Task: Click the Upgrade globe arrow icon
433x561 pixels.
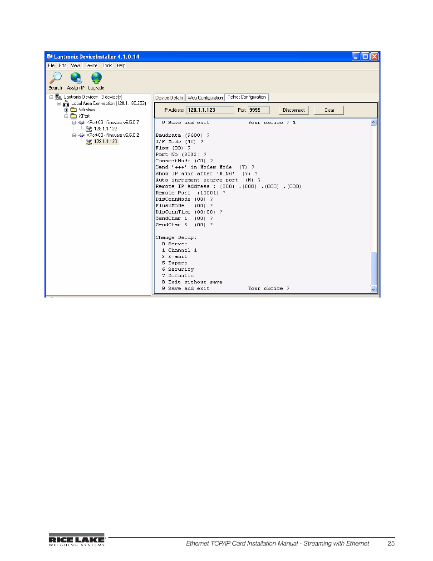Action: click(96, 78)
